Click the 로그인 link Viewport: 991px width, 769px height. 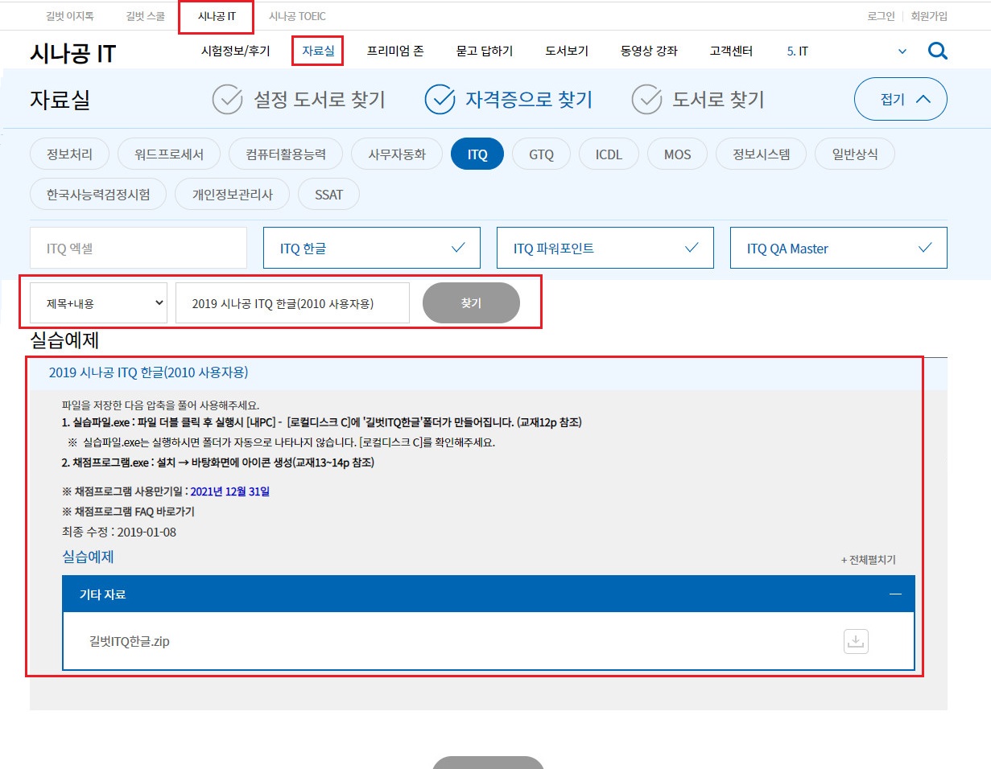[x=881, y=16]
